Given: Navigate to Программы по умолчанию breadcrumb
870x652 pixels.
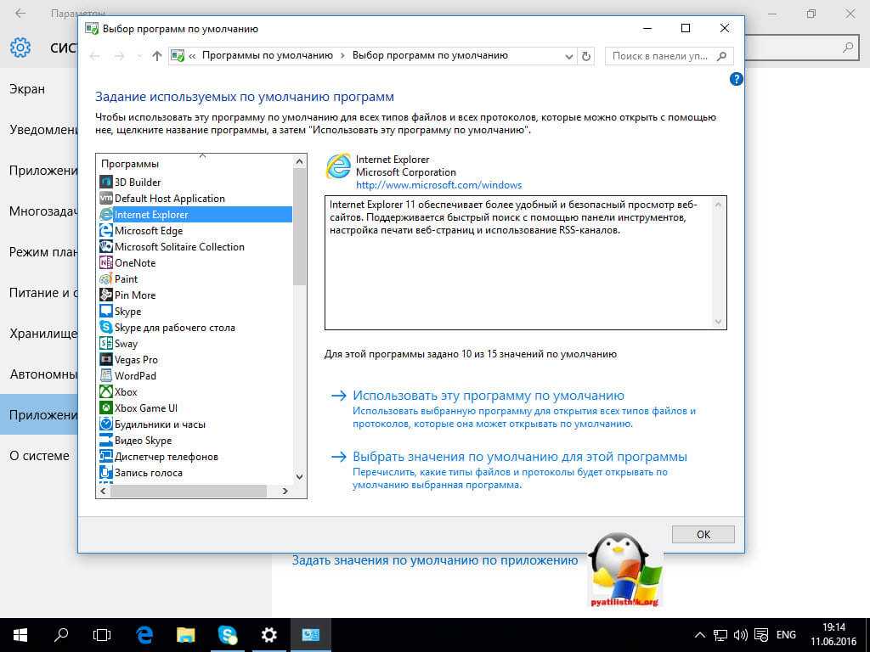Looking at the screenshot, I should 267,56.
